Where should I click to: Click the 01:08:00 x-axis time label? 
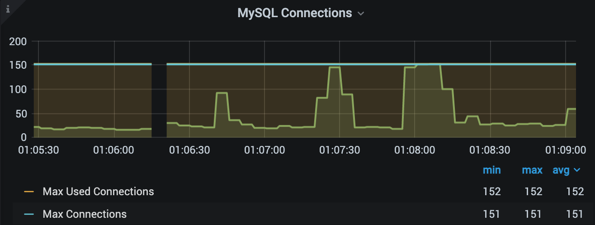tap(415, 150)
